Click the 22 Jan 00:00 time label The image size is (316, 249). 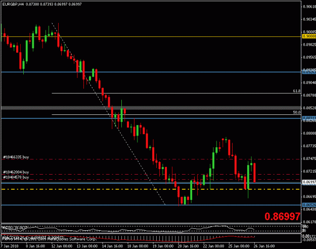pos(213,246)
